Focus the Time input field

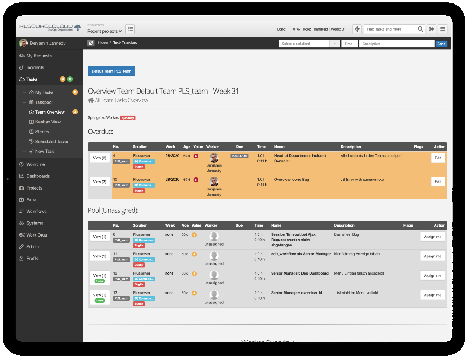click(350, 44)
